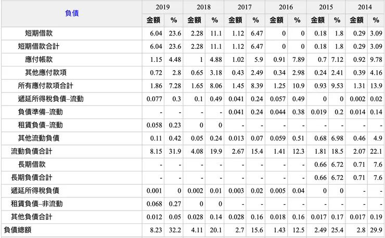Click the 所有應付款項合計 row label
385x238 pixels.
point(45,86)
